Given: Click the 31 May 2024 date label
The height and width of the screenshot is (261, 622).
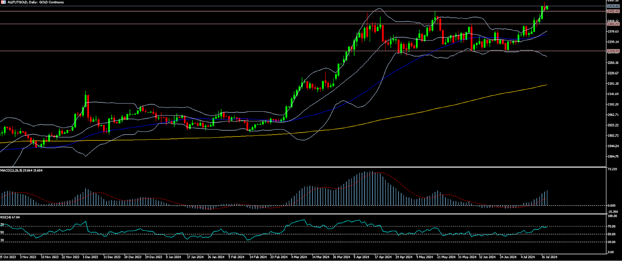Looking at the screenshot, I should click(x=467, y=257).
